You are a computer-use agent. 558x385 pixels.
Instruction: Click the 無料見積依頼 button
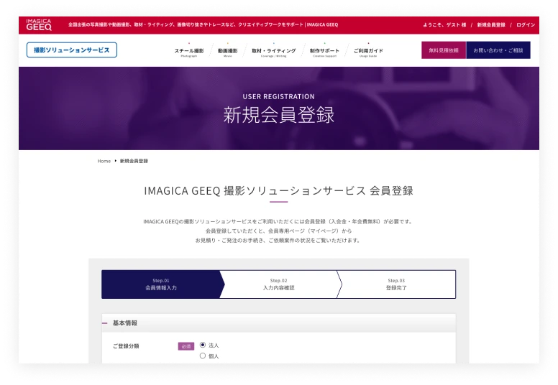click(x=444, y=50)
